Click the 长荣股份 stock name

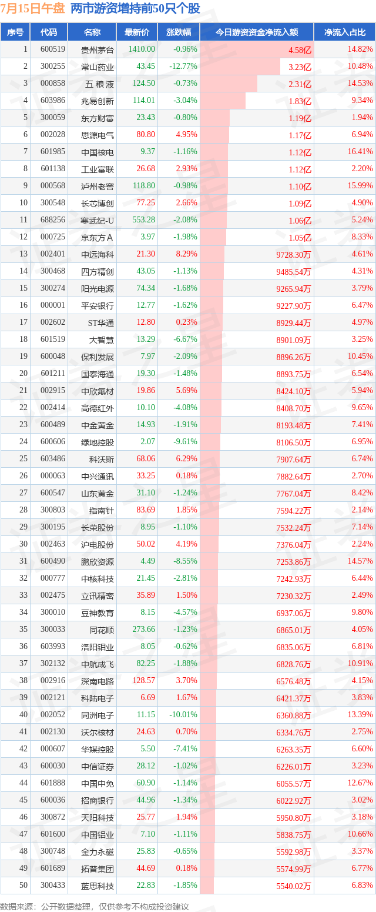(x=98, y=528)
